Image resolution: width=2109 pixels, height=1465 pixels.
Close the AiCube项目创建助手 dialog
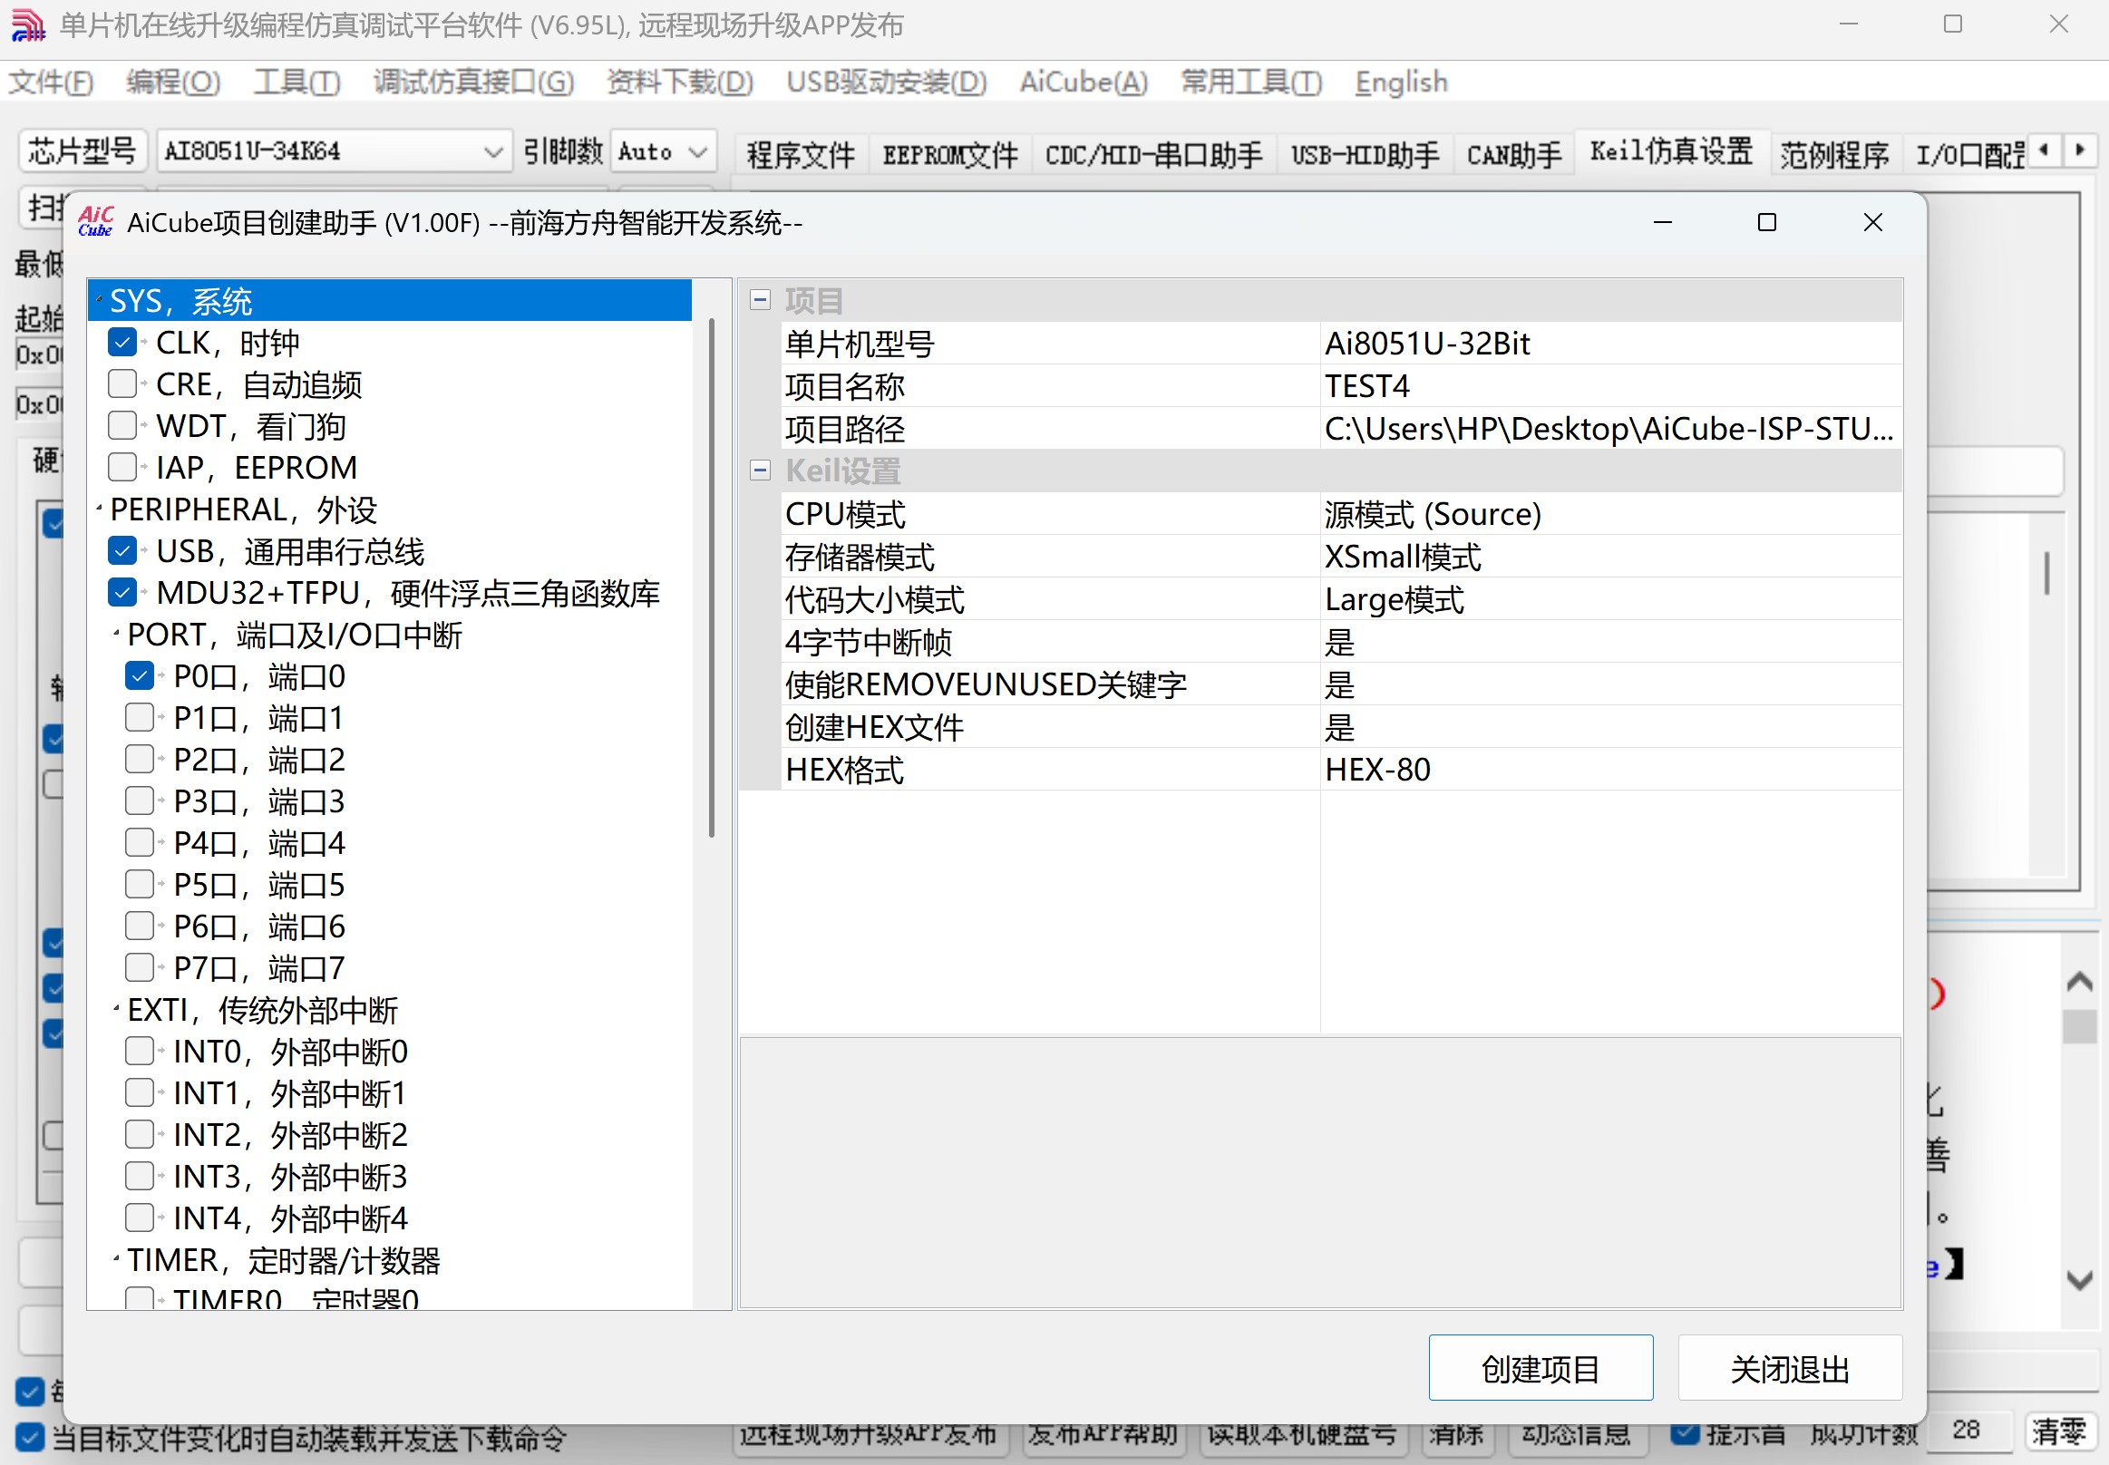(1873, 222)
